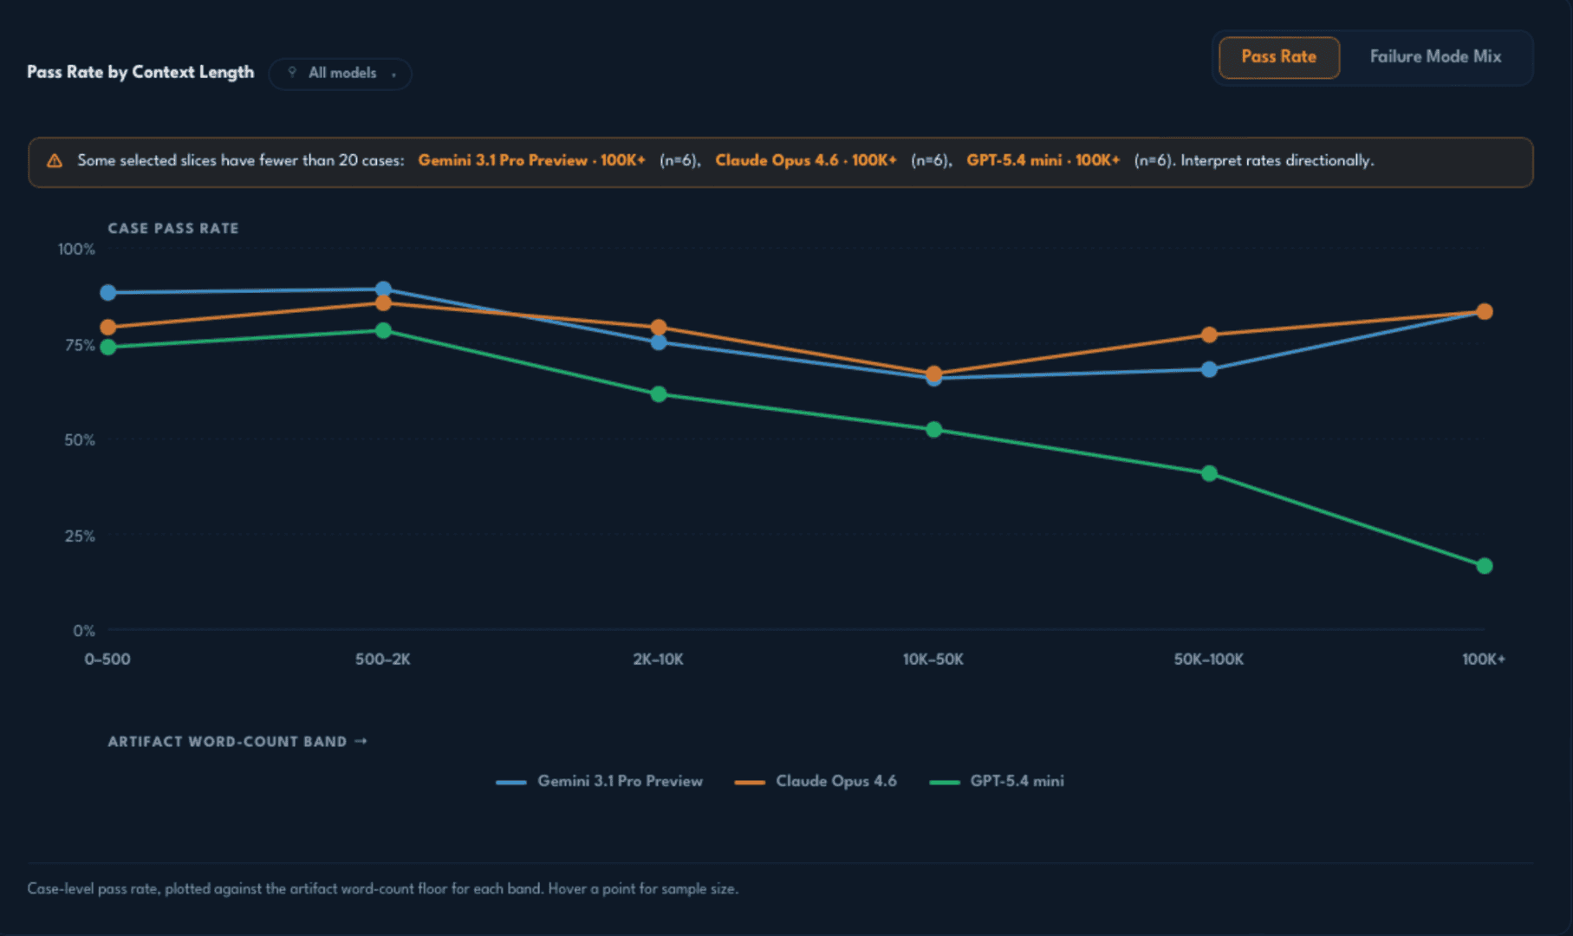
Task: Toggle Claude Opus 4.6 legend entry
Action: coord(816,782)
